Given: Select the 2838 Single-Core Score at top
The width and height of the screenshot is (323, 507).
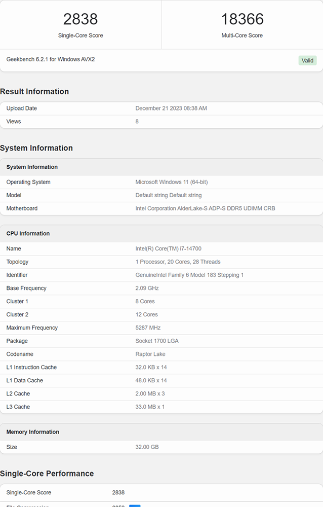Looking at the screenshot, I should pyautogui.click(x=80, y=19).
